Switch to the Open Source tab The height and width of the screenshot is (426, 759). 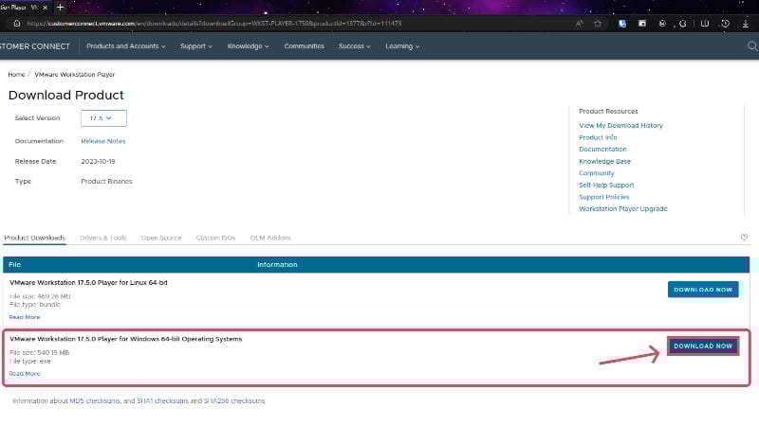tap(161, 238)
